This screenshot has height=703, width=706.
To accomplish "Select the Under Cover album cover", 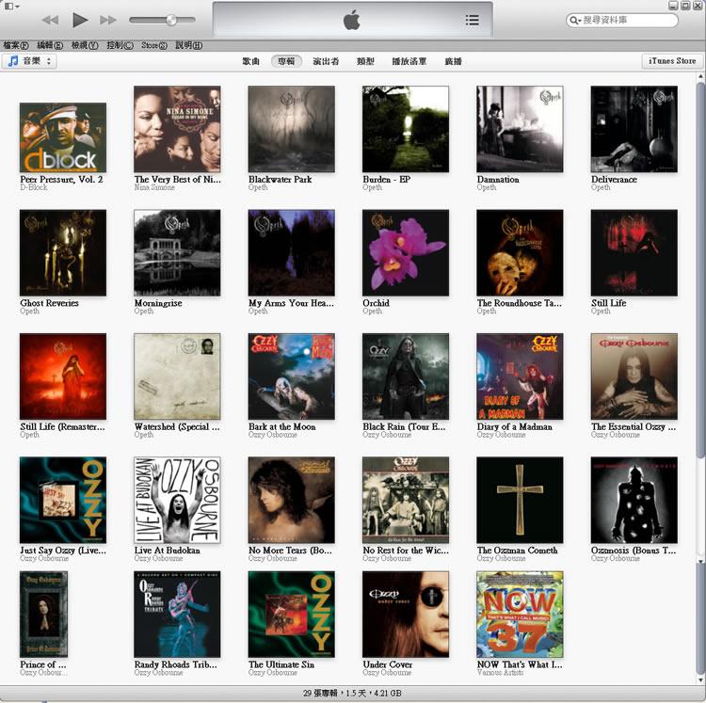I will [x=406, y=615].
